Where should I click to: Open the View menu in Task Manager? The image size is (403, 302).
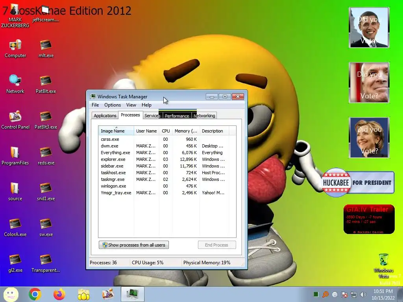(131, 105)
